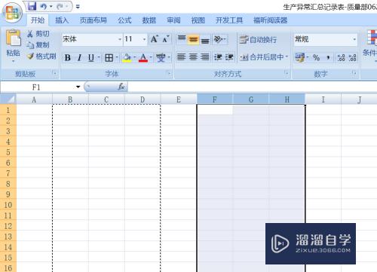Toggle italic formatting
Viewport: 377px width, 272px height.
click(79, 58)
